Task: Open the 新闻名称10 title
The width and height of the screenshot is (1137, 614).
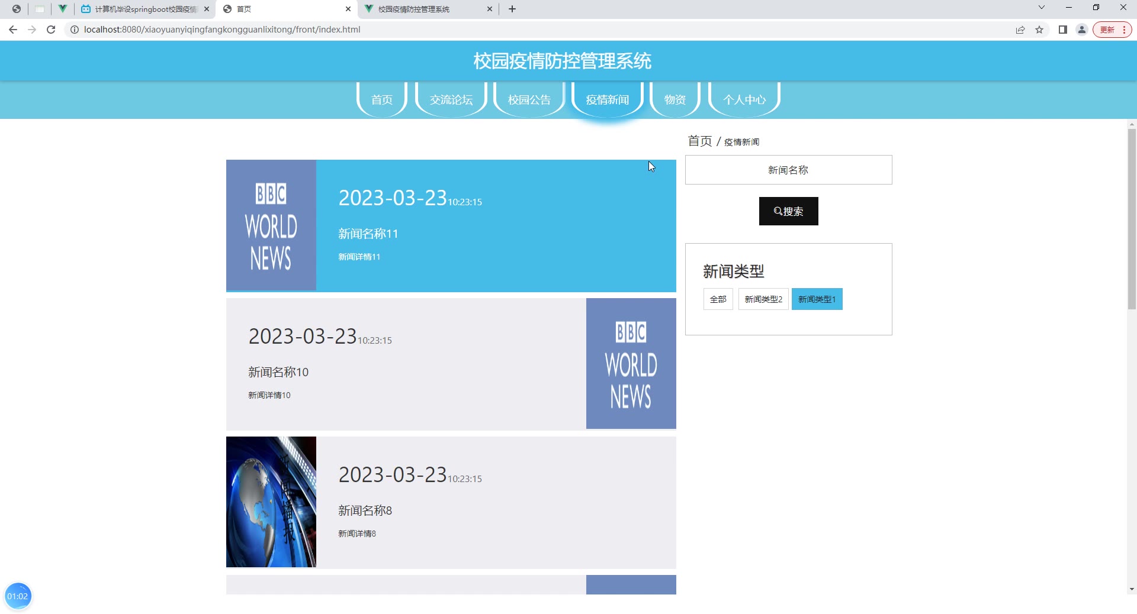Action: 278,372
